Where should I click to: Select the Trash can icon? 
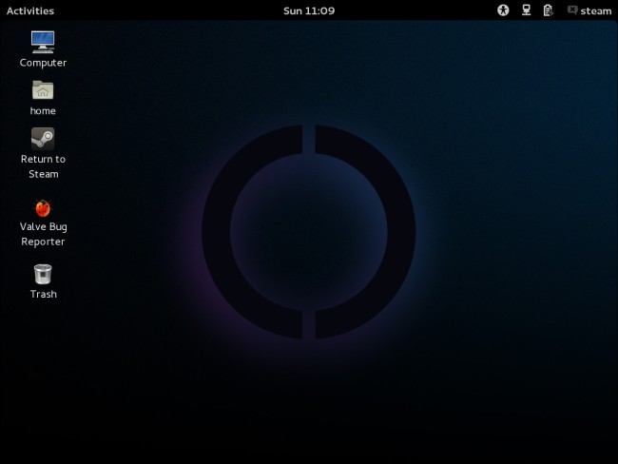pos(43,274)
